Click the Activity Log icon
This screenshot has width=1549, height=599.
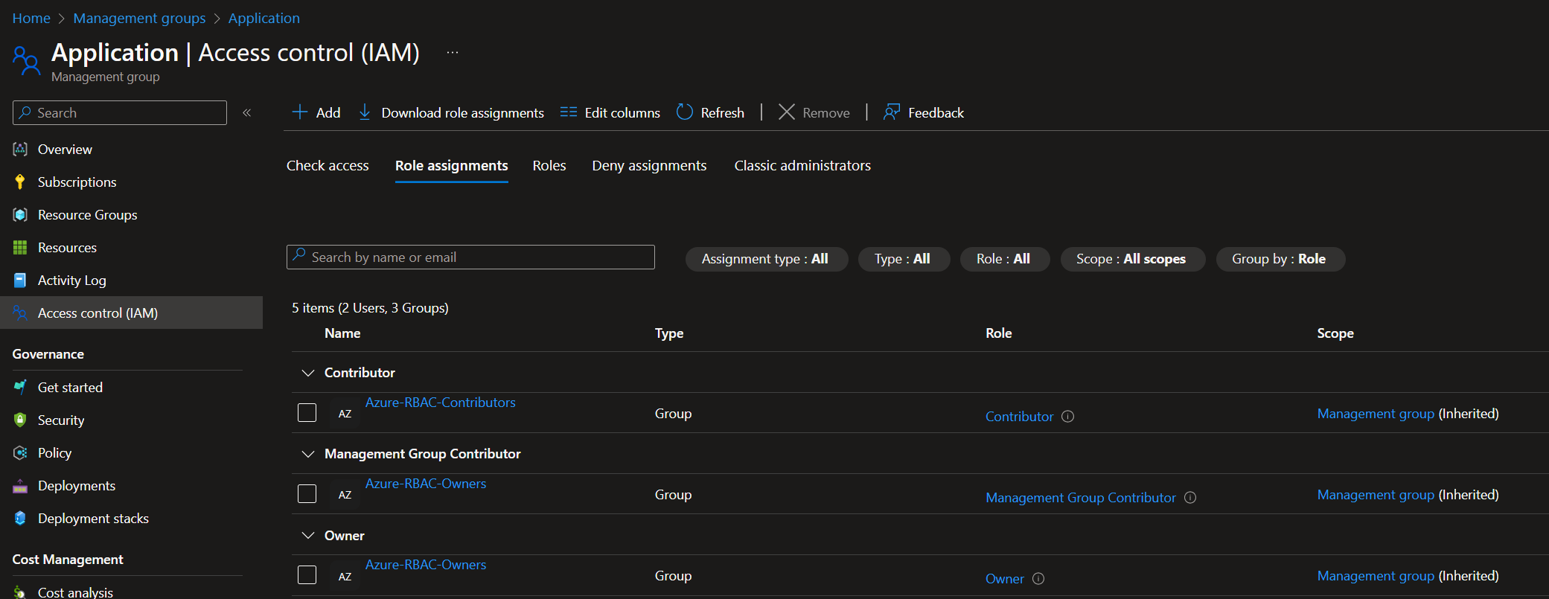20,281
